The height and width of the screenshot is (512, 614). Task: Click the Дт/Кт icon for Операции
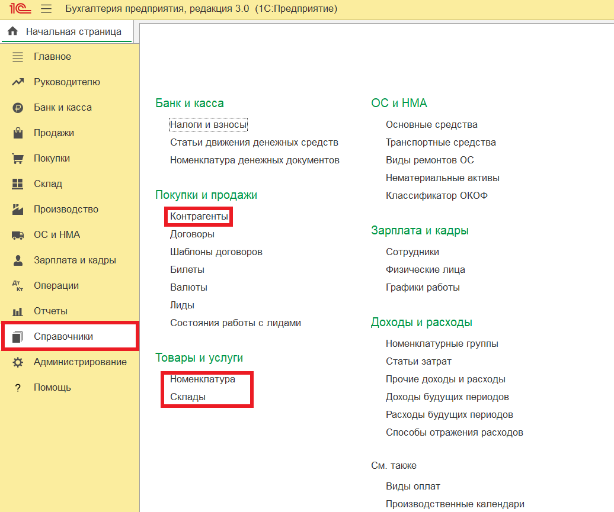point(18,286)
